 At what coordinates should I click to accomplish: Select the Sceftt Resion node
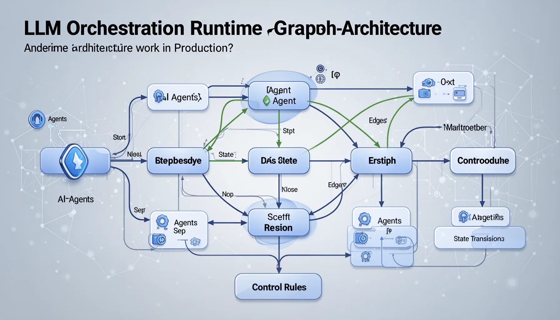coord(278,222)
